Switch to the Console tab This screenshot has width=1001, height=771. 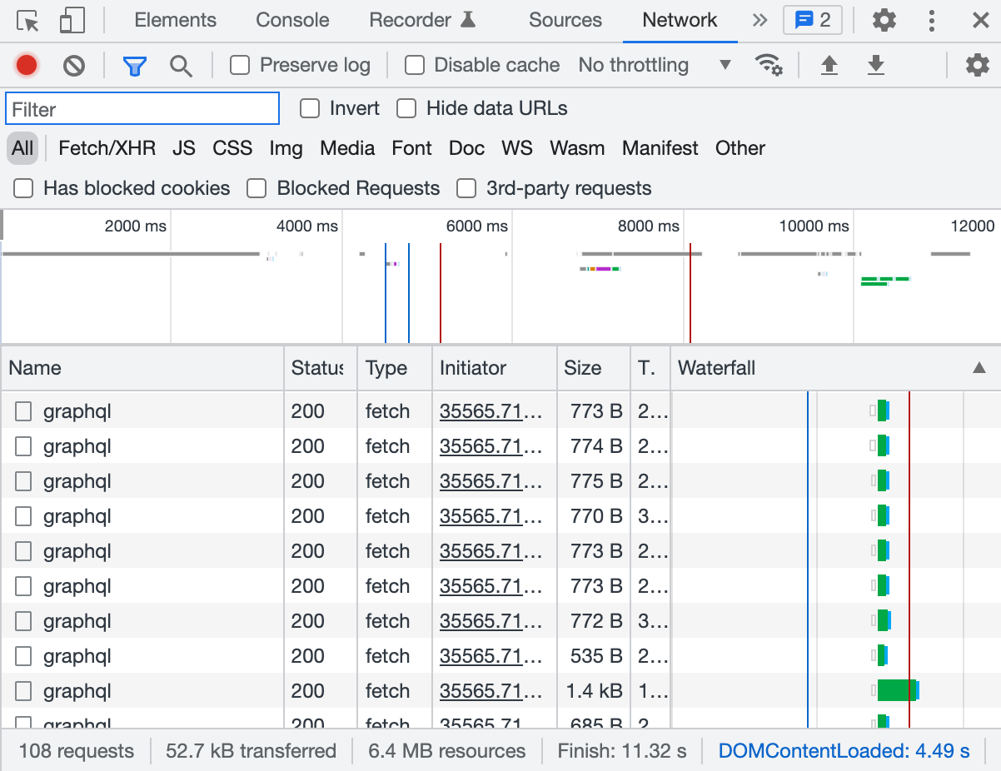(x=292, y=20)
